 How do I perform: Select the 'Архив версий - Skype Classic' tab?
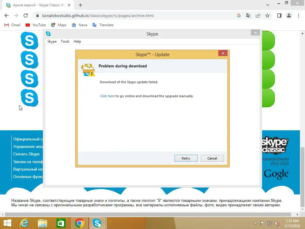(x=38, y=5)
